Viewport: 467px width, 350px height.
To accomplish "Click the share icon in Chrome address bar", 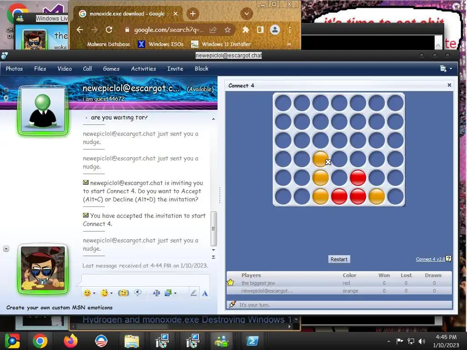I will 213,30.
